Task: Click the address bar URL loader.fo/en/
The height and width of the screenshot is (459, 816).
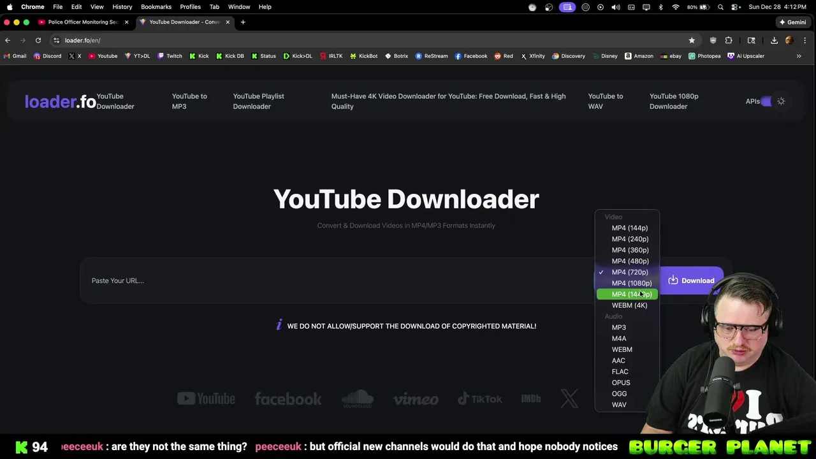Action: tap(82, 40)
